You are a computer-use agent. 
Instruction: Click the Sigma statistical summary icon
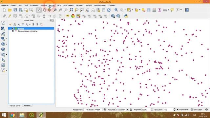point(159,10)
